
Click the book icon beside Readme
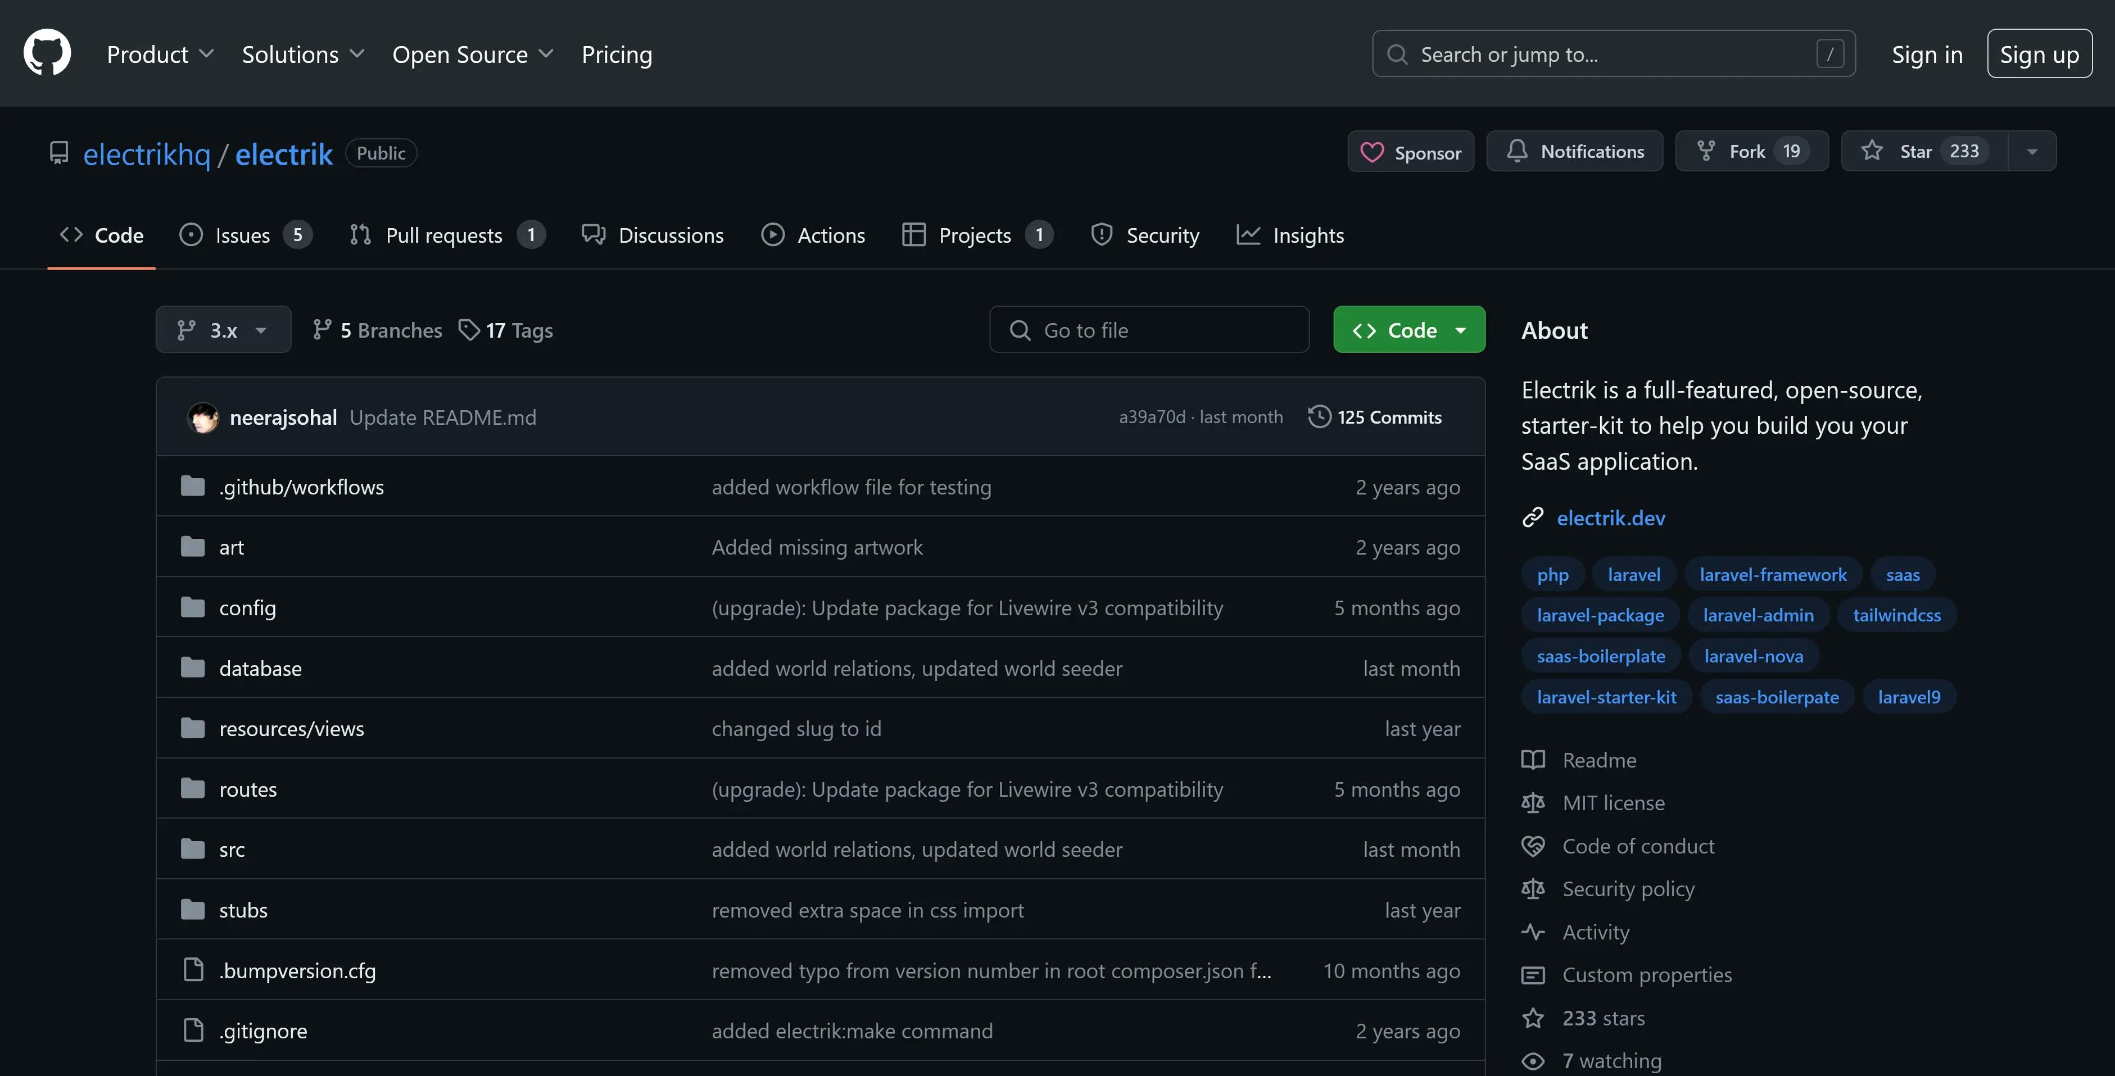pos(1533,759)
